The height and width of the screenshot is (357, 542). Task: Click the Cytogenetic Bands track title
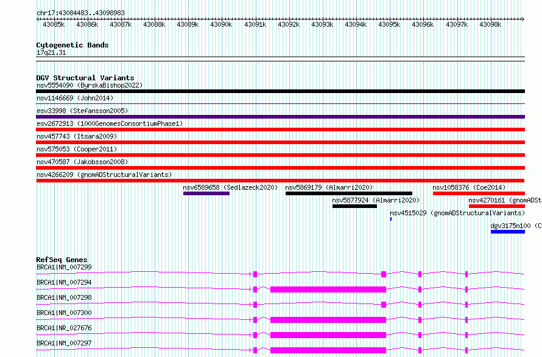coord(72,45)
